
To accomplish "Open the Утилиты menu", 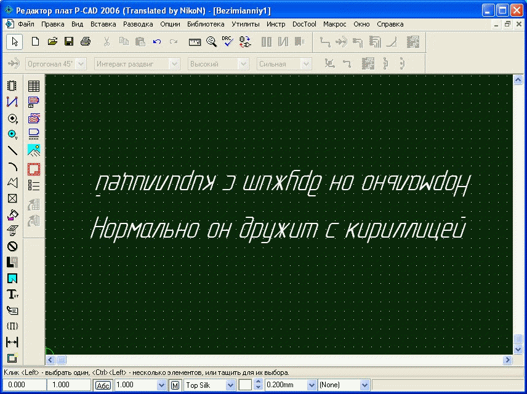I will [x=246, y=24].
